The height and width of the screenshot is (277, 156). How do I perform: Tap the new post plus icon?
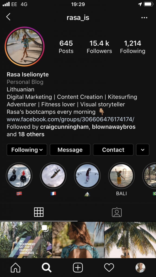tap(78, 268)
